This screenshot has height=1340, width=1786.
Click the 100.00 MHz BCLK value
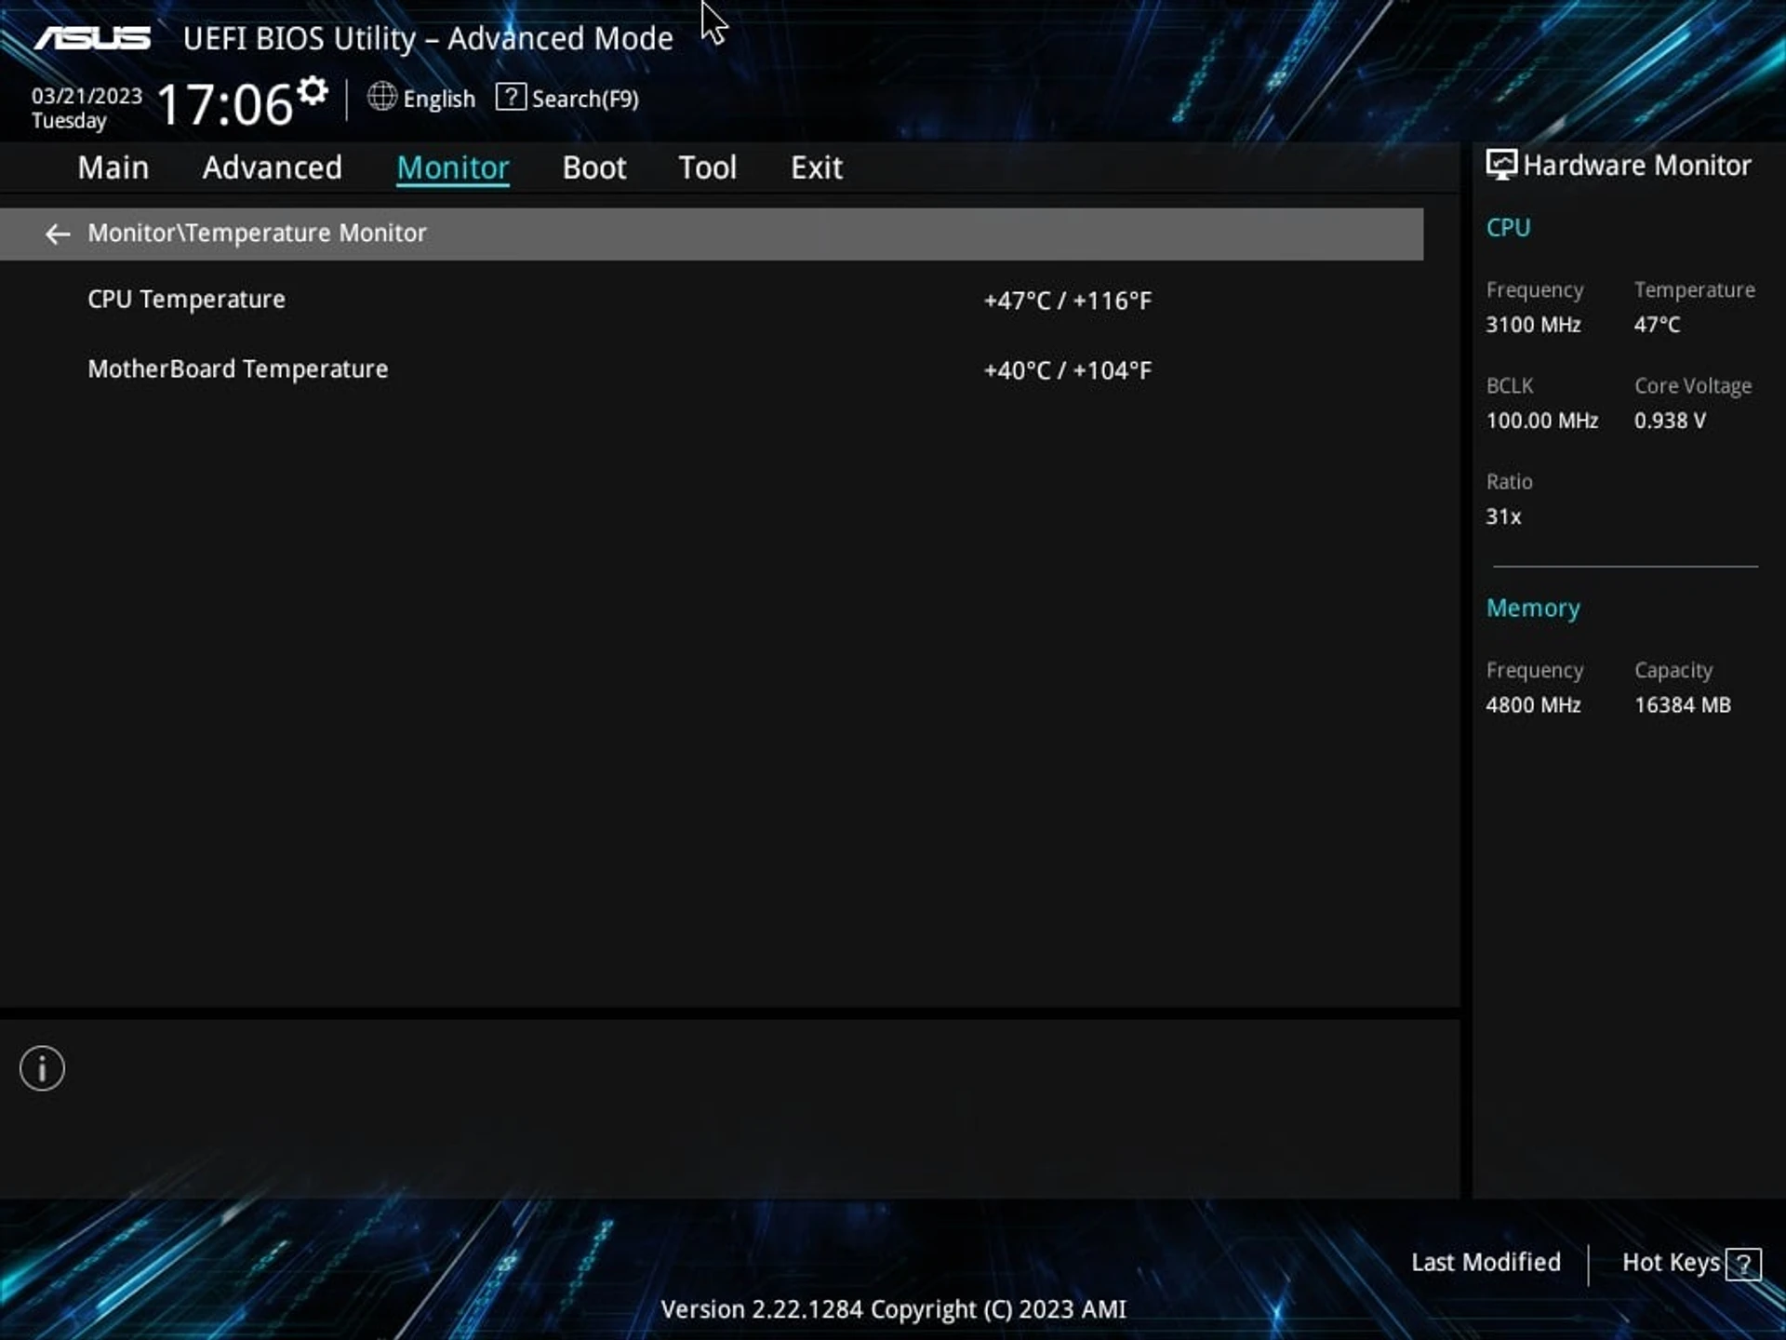1542,421
